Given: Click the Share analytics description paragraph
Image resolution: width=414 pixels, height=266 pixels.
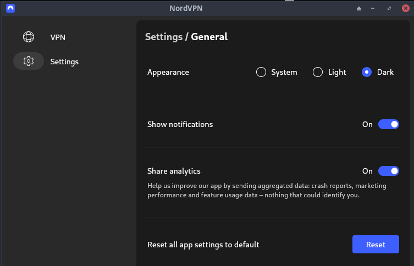Looking at the screenshot, I should 267,190.
